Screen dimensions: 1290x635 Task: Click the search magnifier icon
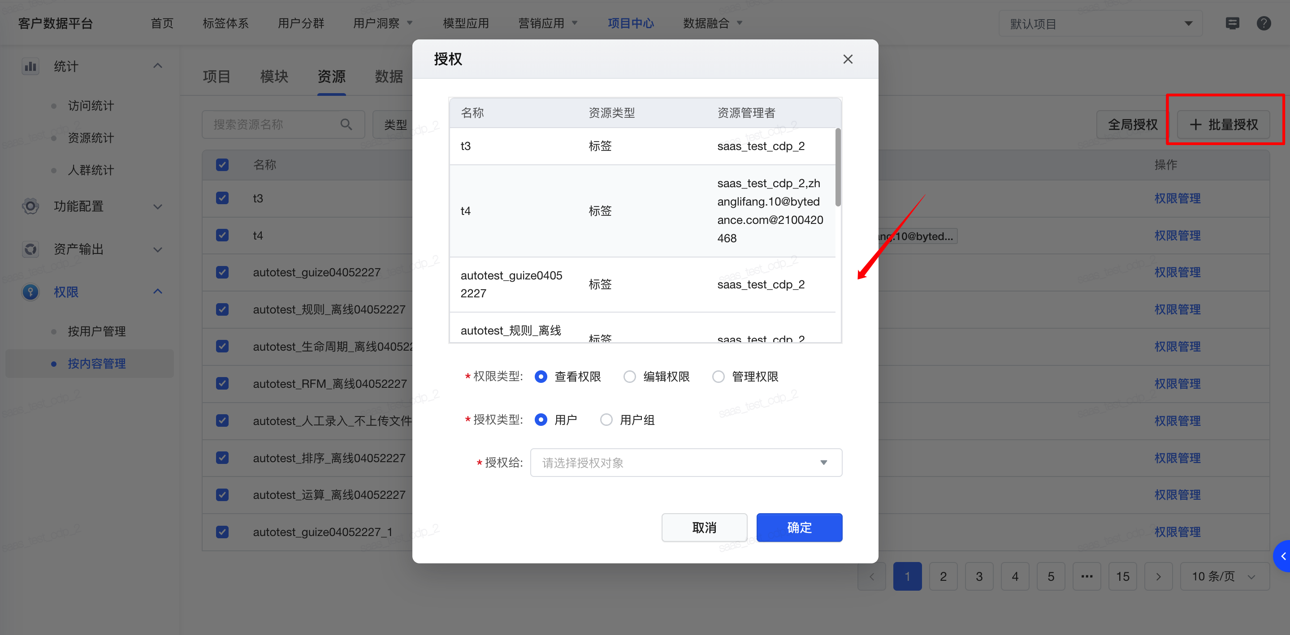point(346,124)
